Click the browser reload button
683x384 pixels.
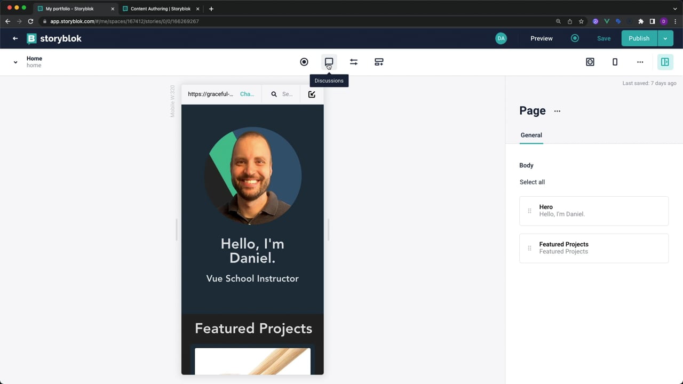point(30,21)
